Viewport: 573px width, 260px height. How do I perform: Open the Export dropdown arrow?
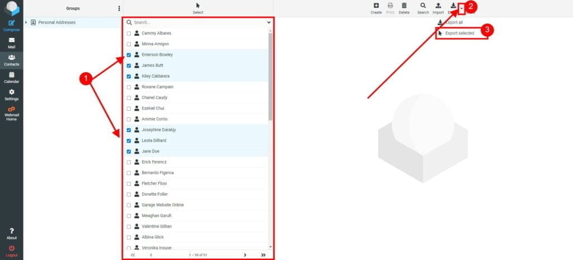coord(462,8)
